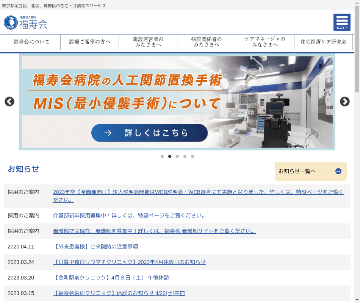The height and width of the screenshot is (303, 360).
Task: Click the arrow icon in お知らせ一覧へ
Action: pos(338,171)
